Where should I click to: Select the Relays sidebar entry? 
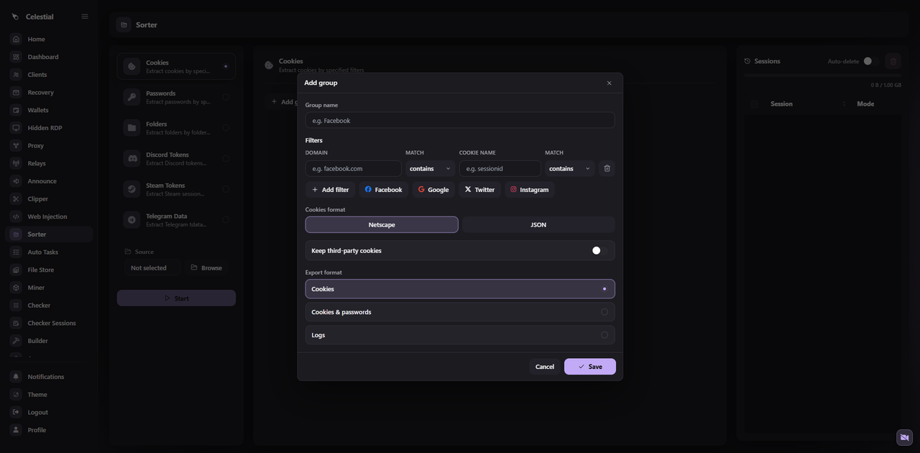coord(49,163)
